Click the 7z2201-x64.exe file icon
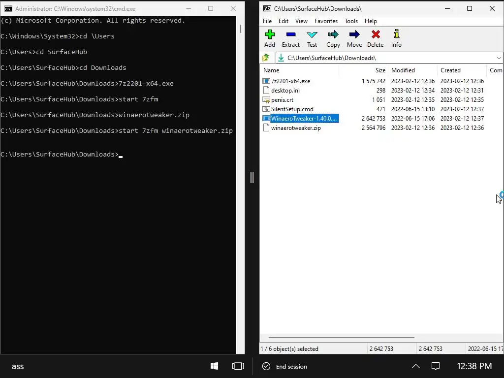The height and width of the screenshot is (378, 504). pos(266,81)
